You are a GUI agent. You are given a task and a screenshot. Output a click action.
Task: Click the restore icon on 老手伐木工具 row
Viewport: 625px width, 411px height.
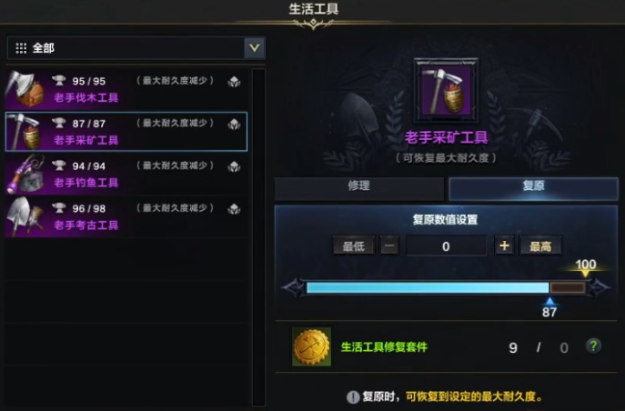click(234, 82)
